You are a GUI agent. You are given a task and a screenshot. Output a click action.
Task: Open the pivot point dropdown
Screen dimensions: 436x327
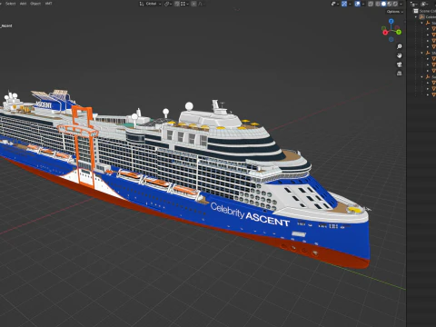point(168,4)
